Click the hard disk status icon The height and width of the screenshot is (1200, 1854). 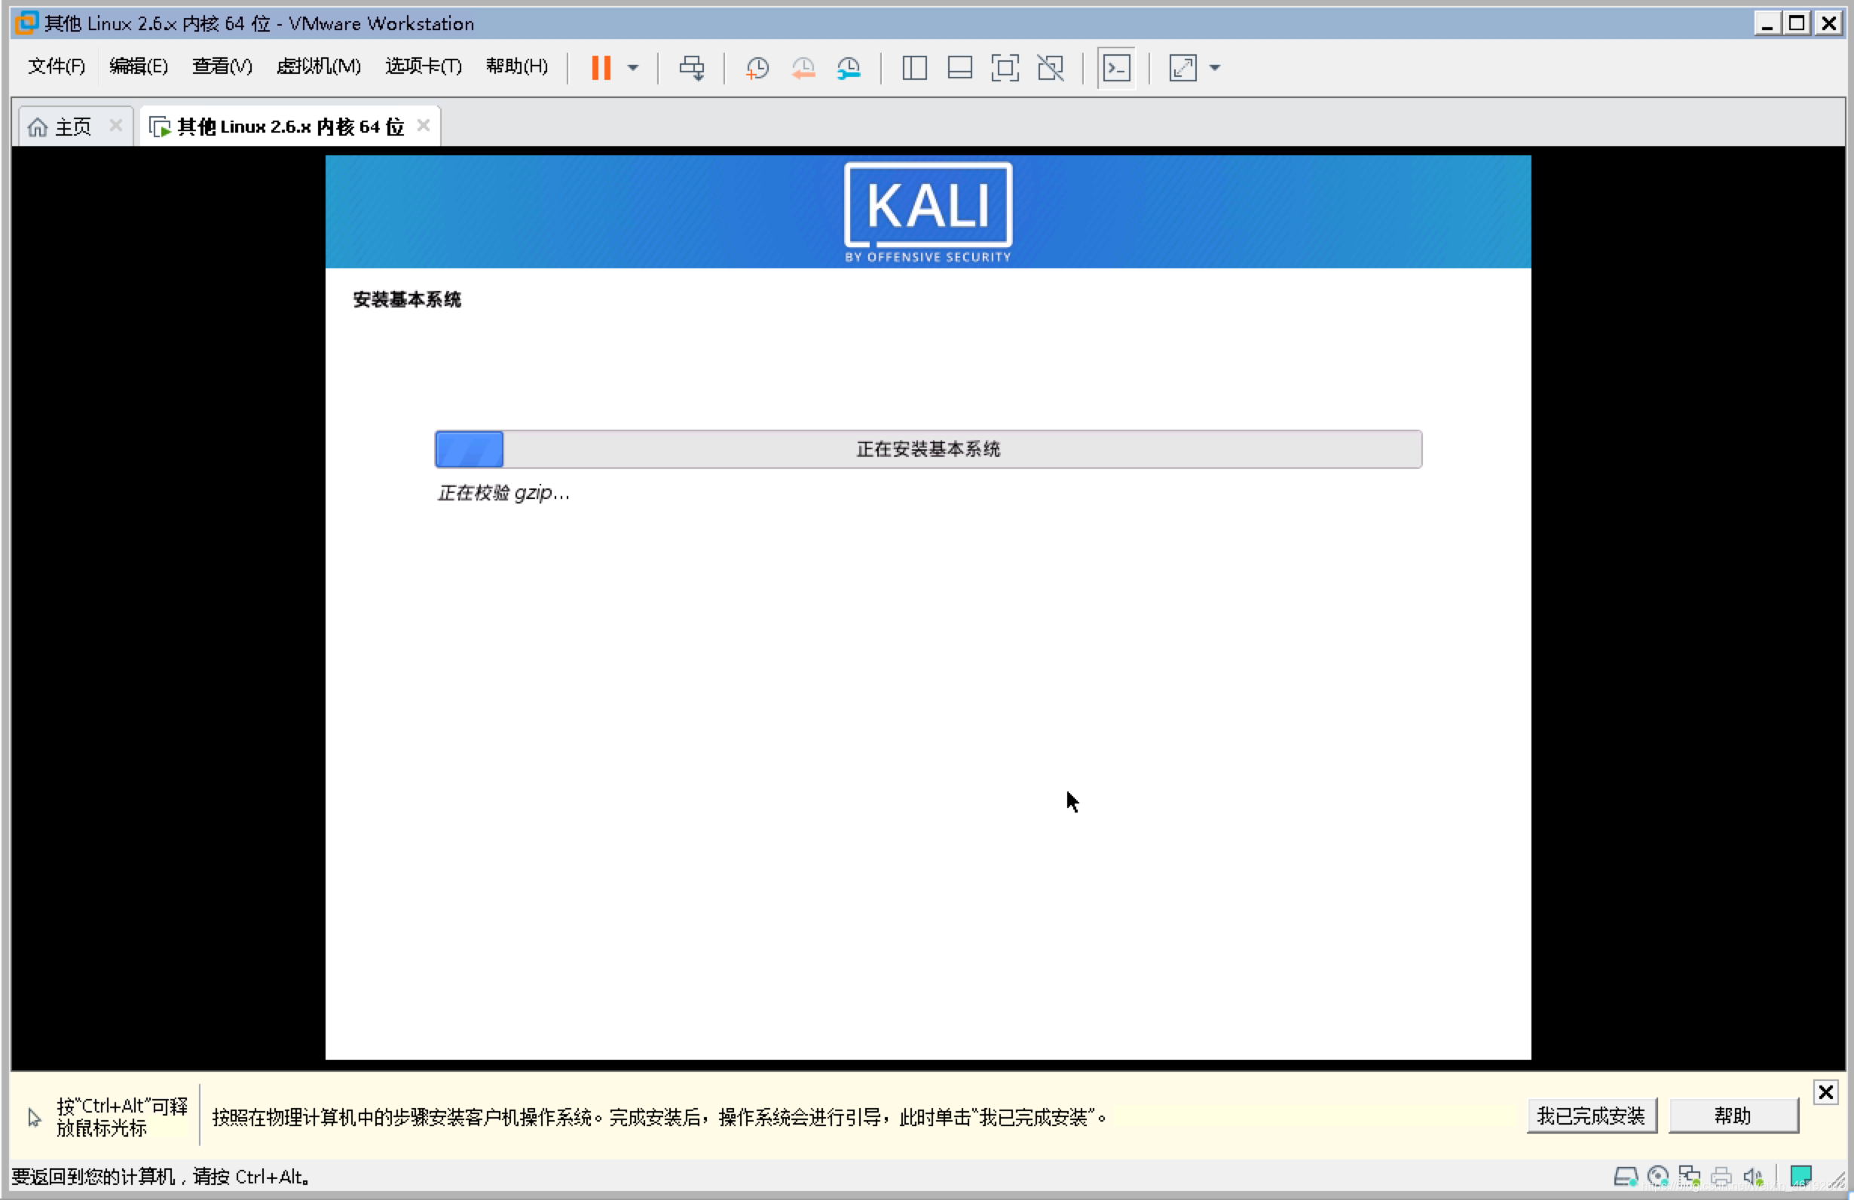[1626, 1177]
